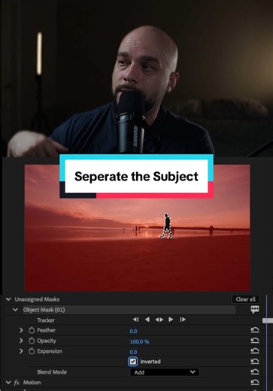Image resolution: width=273 pixels, height=391 pixels.
Task: Reset the Expansion parameter
Action: pos(255,351)
